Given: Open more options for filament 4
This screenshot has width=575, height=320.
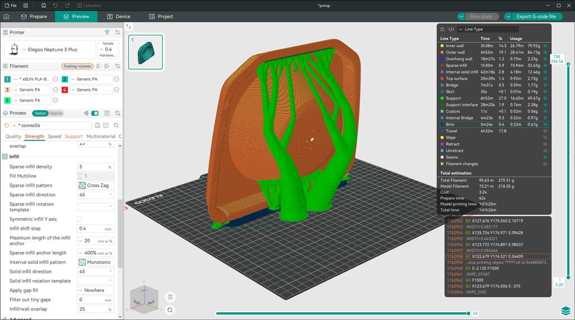Looking at the screenshot, I should (x=116, y=89).
